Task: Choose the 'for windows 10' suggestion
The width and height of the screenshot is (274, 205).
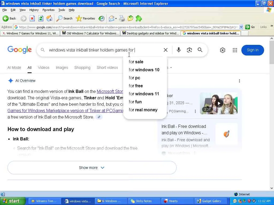Action: click(x=145, y=70)
